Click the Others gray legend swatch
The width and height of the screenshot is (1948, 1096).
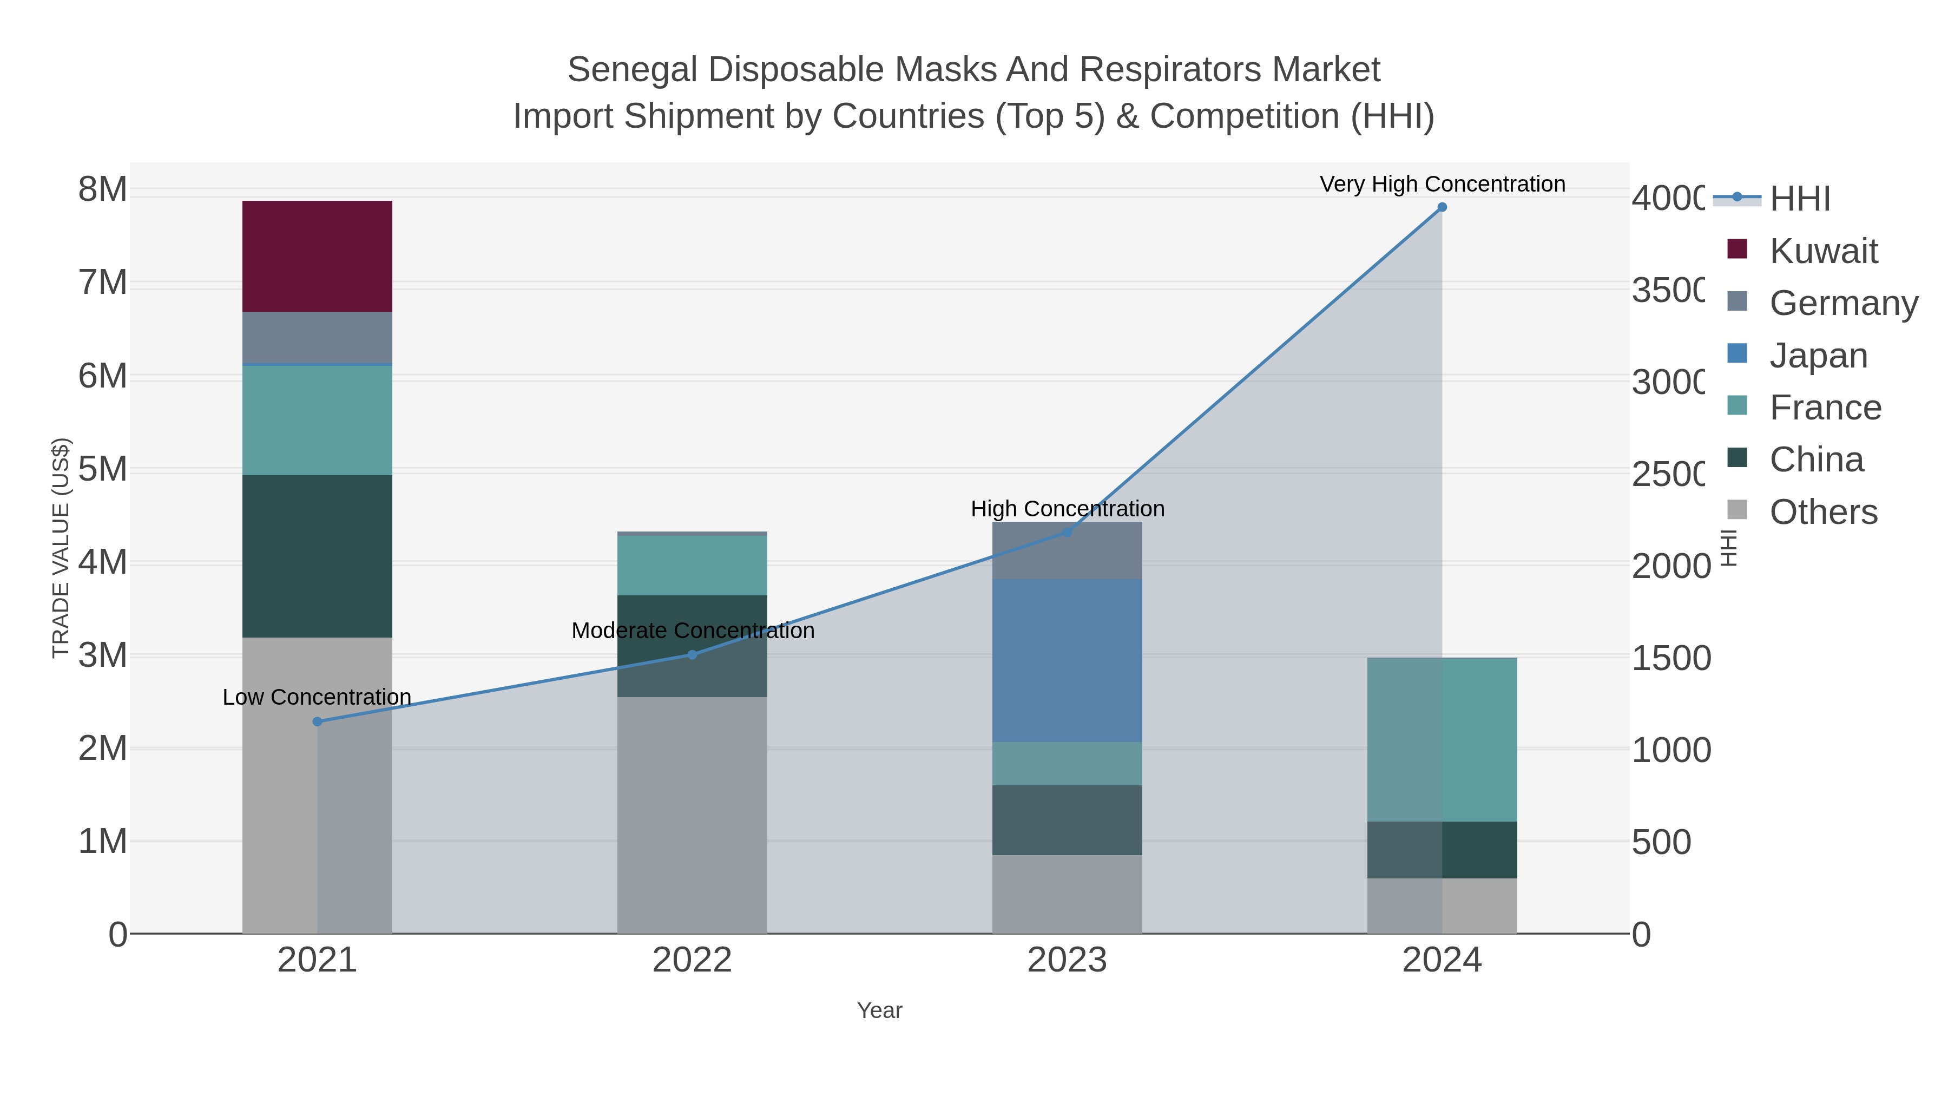[x=1738, y=509]
